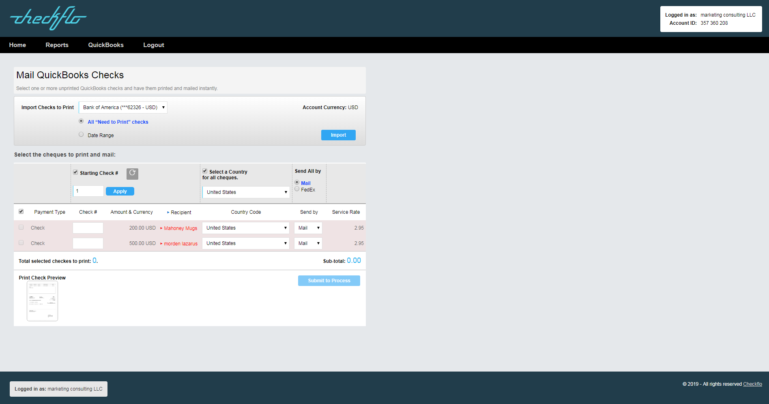Check the Mahoney Mugs row checkbox
This screenshot has width=769, height=404.
pos(21,227)
